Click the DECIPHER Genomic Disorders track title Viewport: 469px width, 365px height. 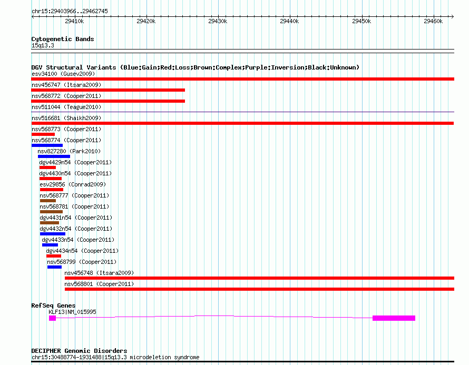coord(79,351)
